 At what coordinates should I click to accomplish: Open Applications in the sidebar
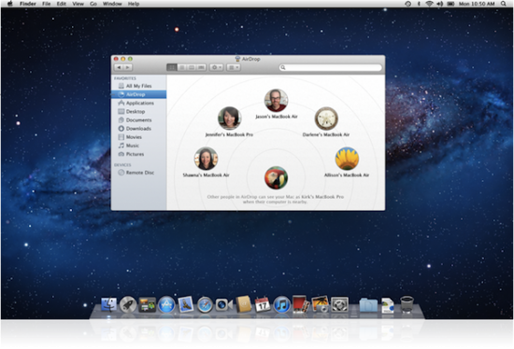click(x=138, y=103)
